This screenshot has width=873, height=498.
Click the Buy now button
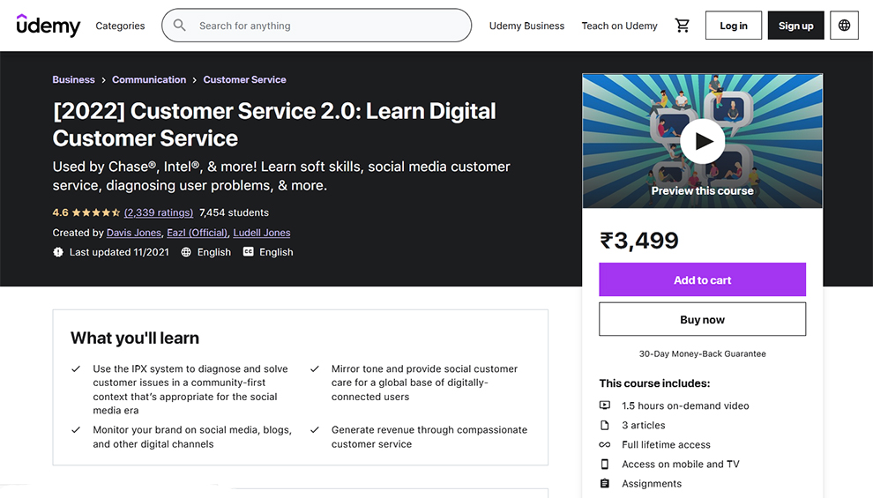tap(702, 319)
